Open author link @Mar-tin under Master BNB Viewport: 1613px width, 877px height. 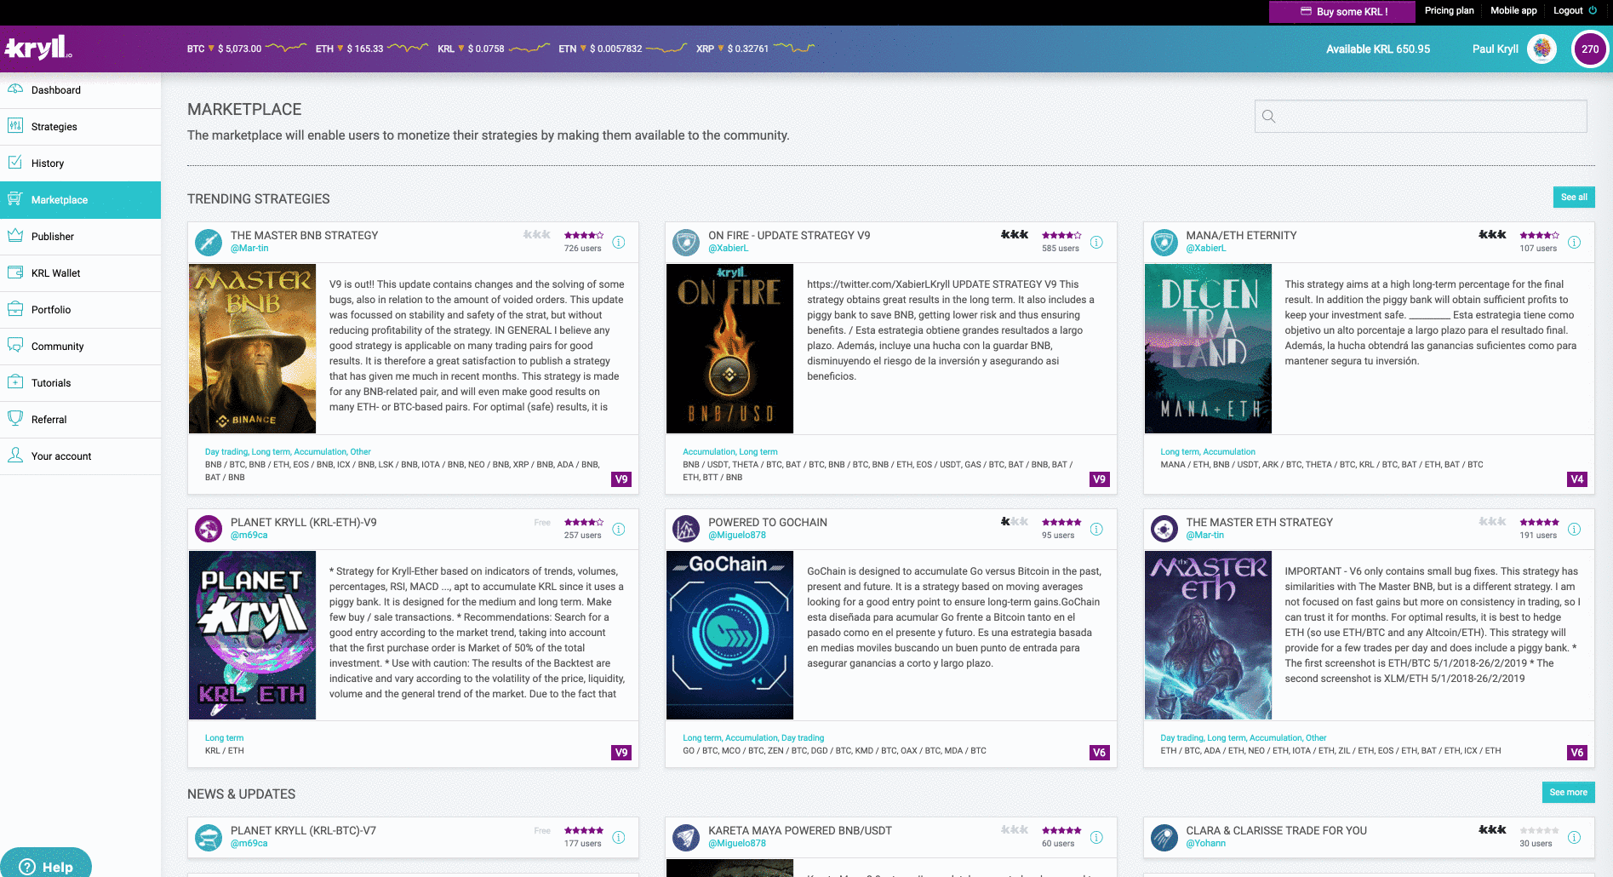pyautogui.click(x=249, y=249)
